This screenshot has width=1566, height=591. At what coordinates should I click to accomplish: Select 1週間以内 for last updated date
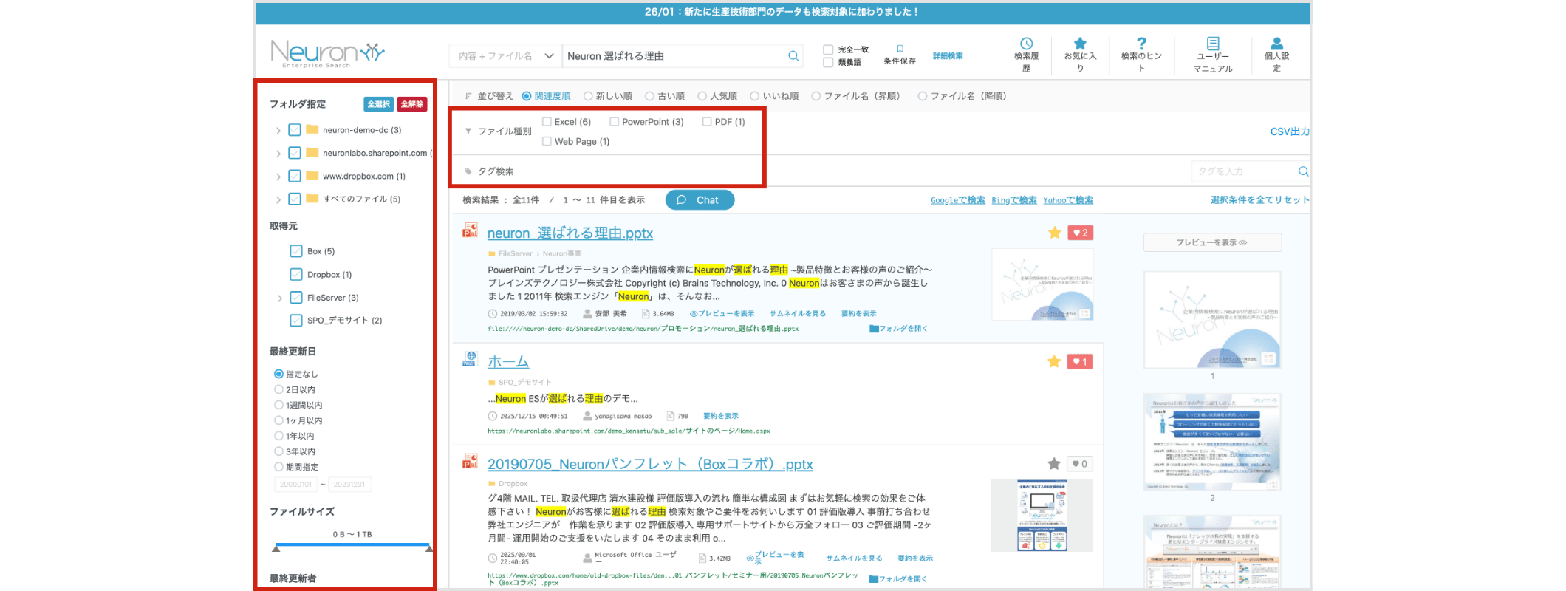pos(278,405)
